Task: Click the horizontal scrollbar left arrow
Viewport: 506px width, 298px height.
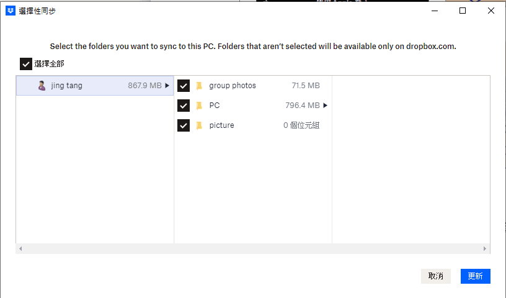Action: point(20,248)
